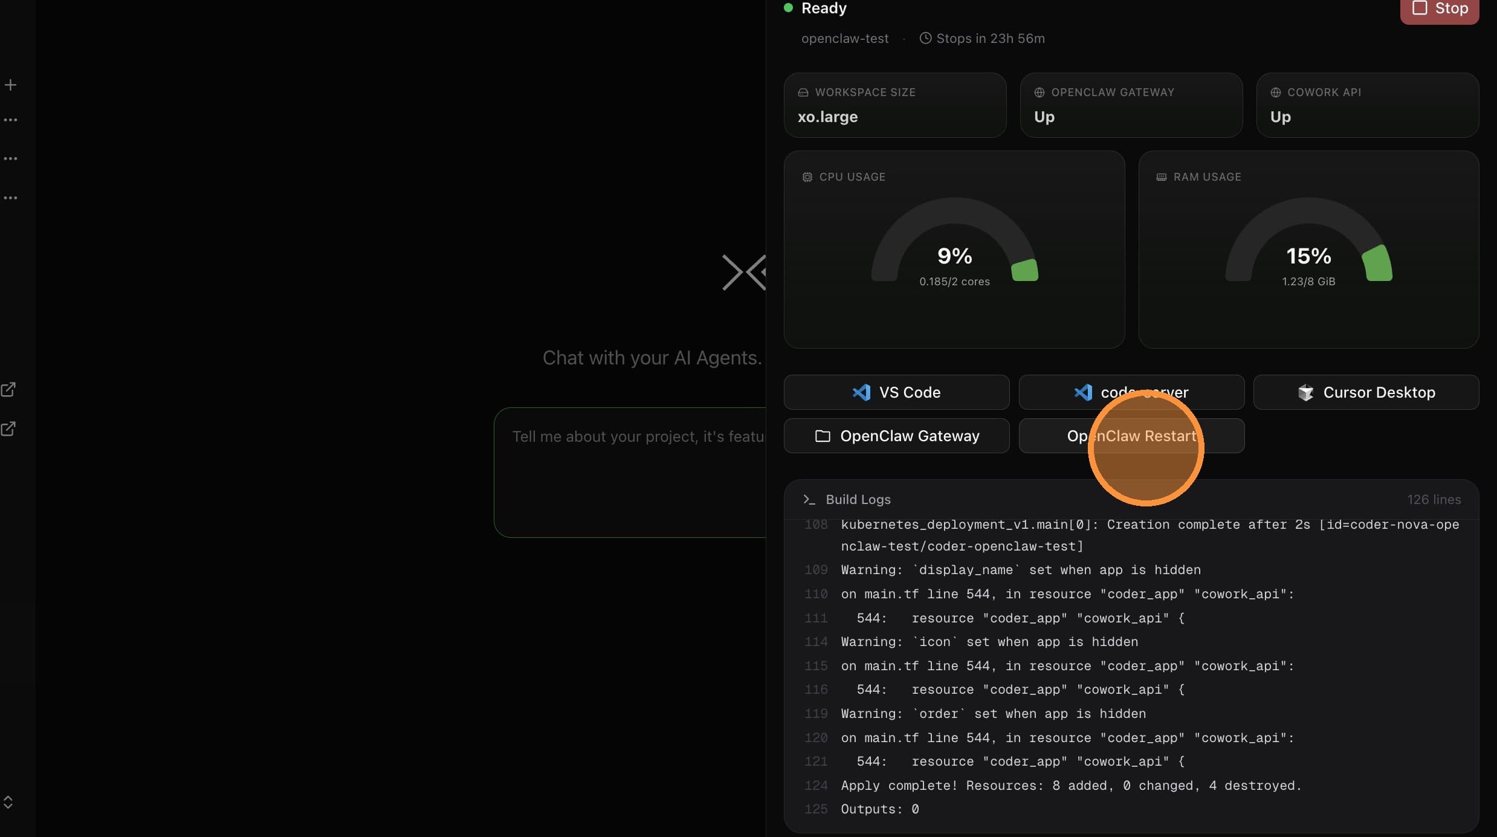Viewport: 1497px width, 837px height.
Task: Click the VS Code logo in code-server button
Action: [1083, 392]
